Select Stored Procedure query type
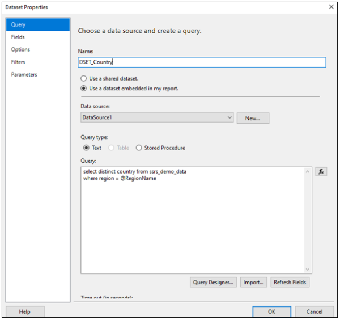 (x=139, y=148)
